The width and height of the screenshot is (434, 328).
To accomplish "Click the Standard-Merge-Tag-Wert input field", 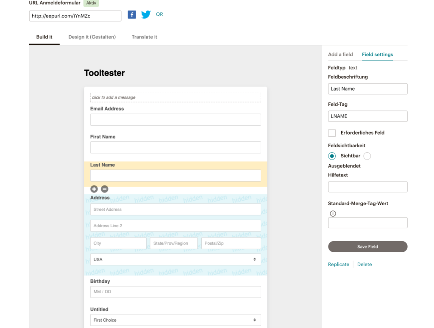I will (367, 223).
